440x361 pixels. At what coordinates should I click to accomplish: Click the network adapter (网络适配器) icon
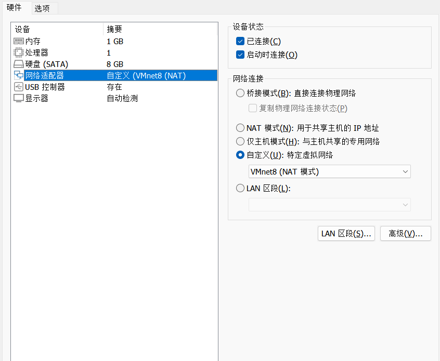pyautogui.click(x=19, y=75)
